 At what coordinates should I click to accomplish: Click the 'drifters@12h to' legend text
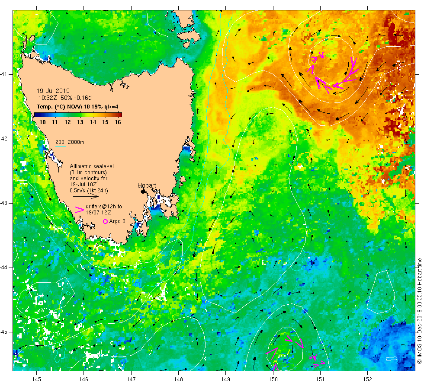point(104,207)
